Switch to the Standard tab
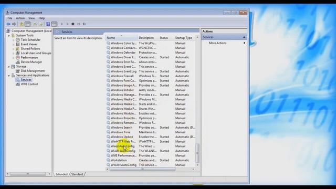The width and height of the screenshot is (336, 189). (77, 174)
